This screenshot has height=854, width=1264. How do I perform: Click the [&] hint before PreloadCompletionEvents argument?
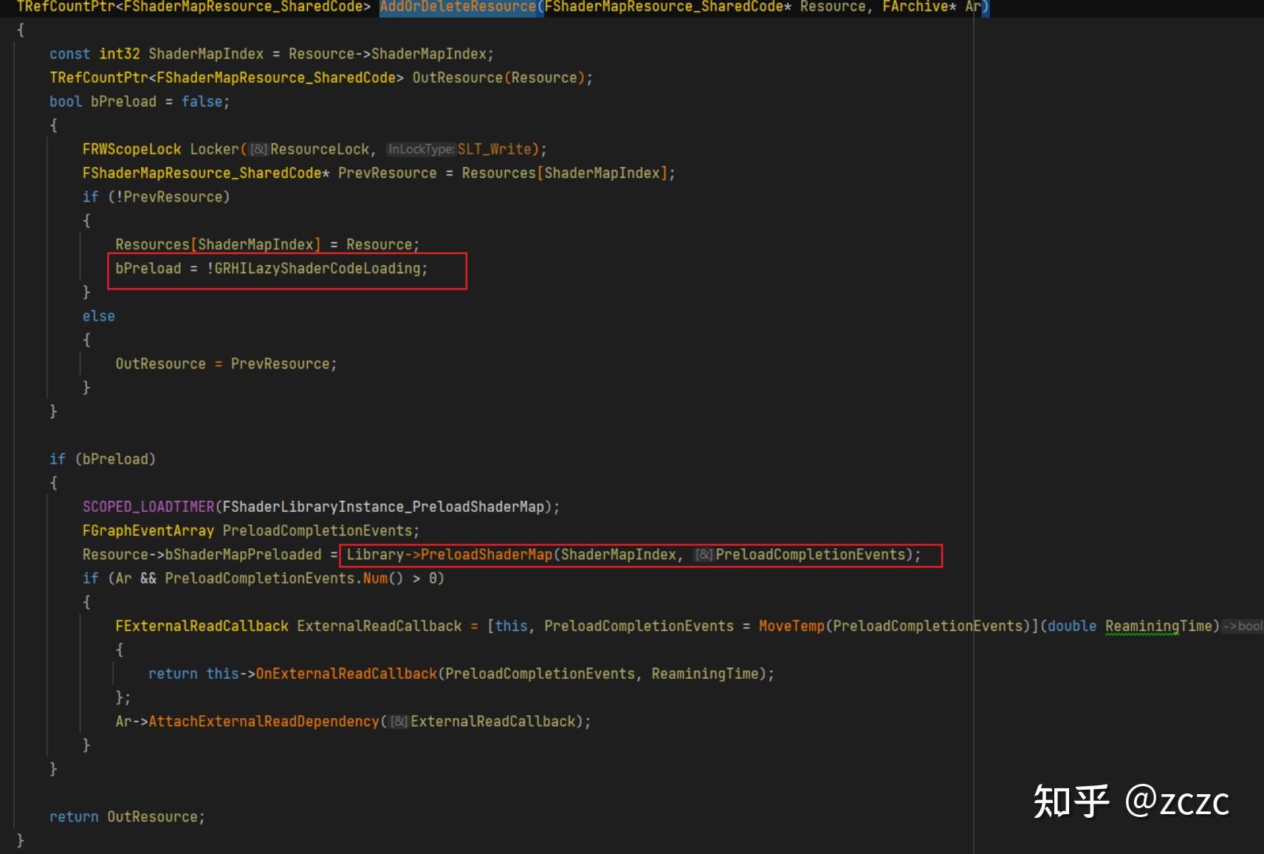704,555
